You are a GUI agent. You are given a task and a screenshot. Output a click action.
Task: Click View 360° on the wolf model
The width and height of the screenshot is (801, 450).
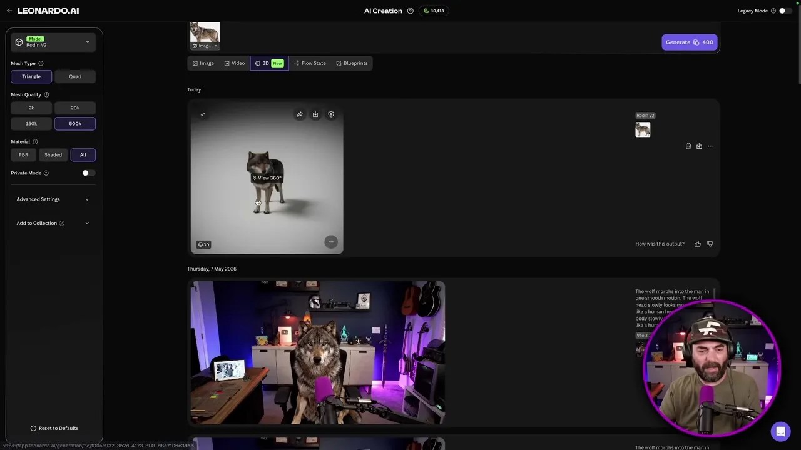[x=267, y=177]
